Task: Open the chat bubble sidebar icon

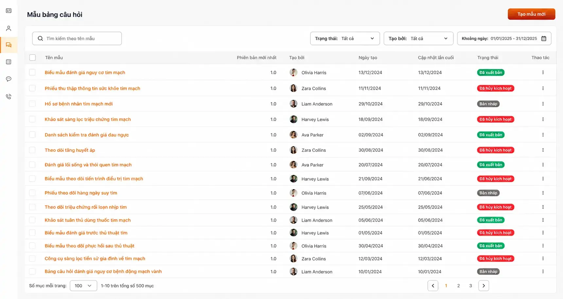Action: click(x=9, y=79)
